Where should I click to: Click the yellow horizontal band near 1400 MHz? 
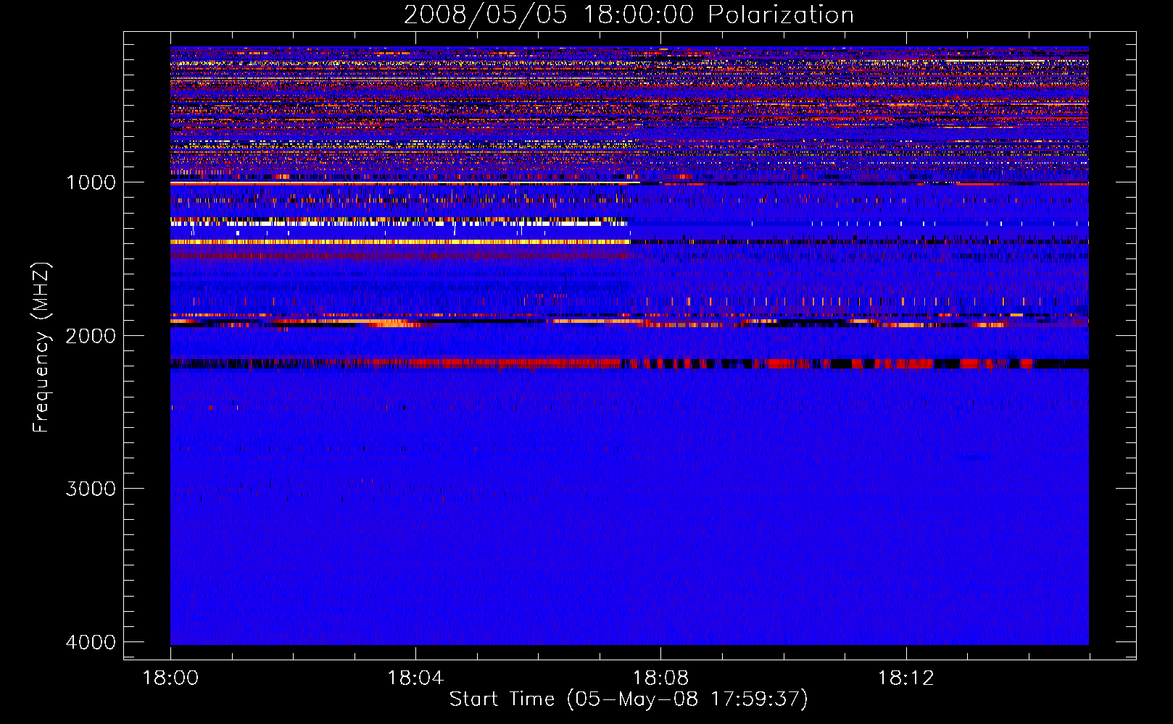pyautogui.click(x=400, y=242)
